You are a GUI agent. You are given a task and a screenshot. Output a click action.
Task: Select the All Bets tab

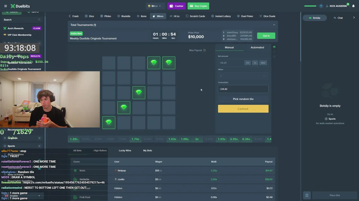tap(77, 150)
